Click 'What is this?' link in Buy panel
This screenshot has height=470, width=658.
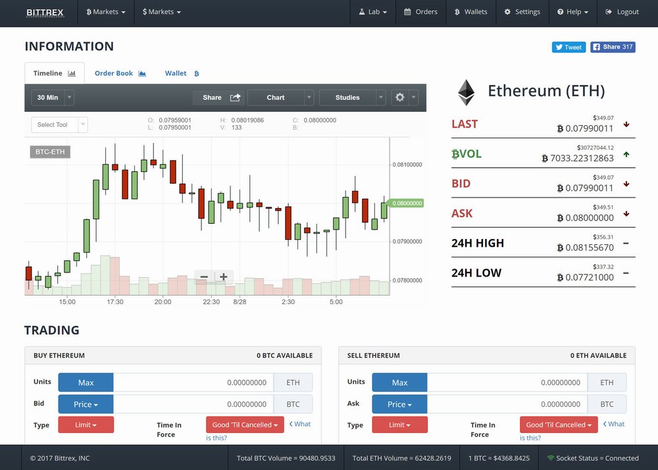[x=299, y=425]
